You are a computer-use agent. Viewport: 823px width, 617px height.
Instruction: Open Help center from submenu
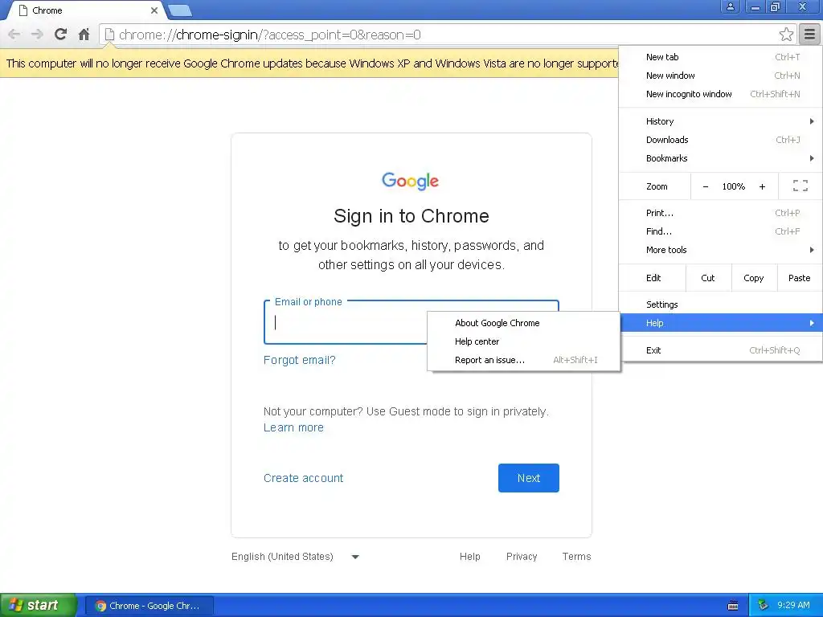(523, 341)
